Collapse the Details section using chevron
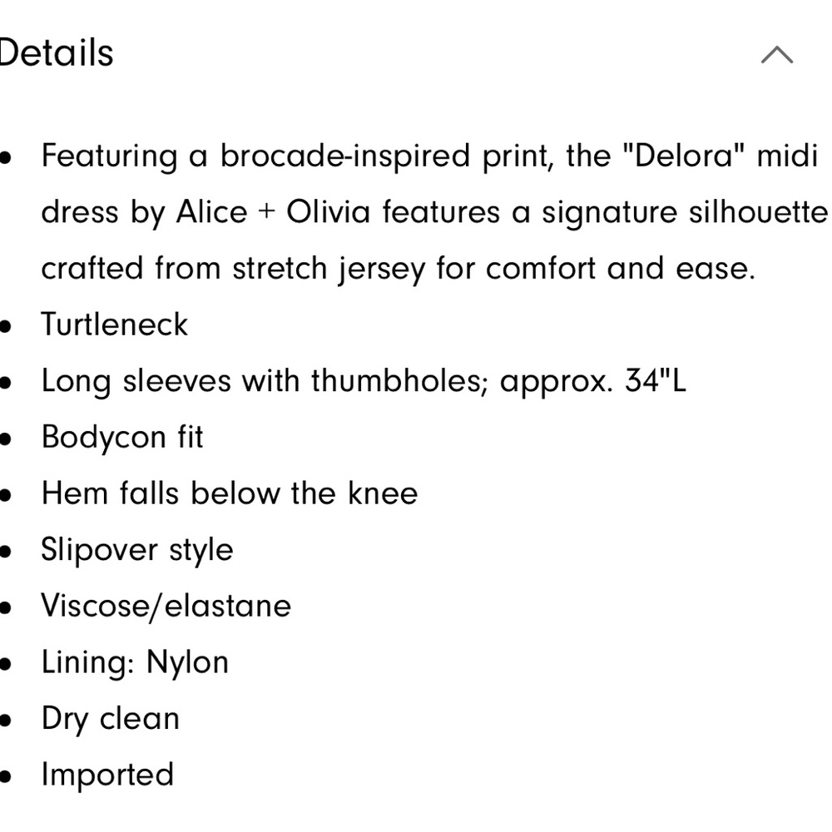This screenshot has height=832, width=832. [x=776, y=56]
